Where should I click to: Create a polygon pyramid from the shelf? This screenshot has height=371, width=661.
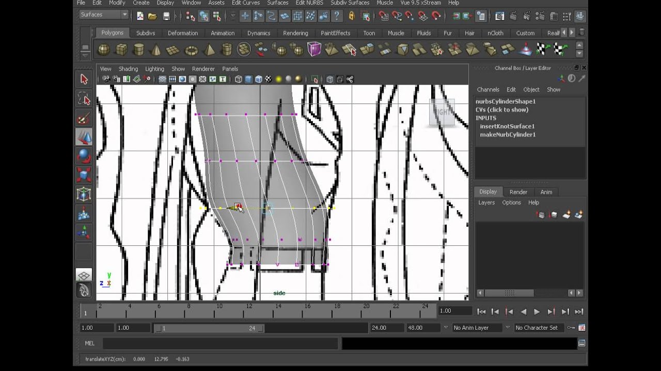(209, 49)
